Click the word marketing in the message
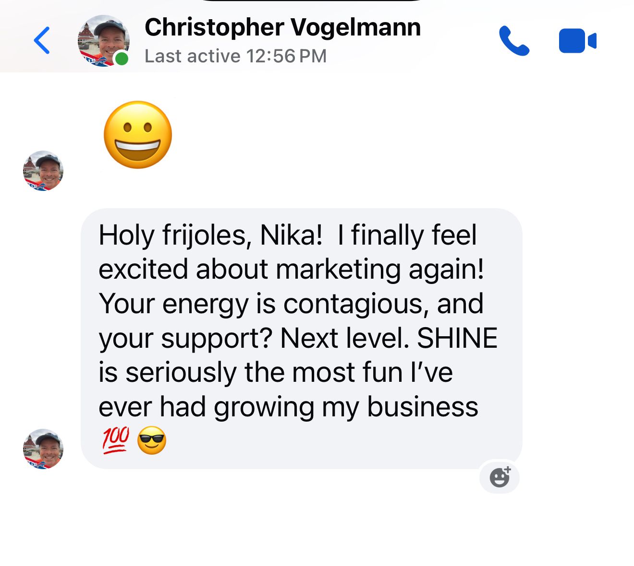The height and width of the screenshot is (566, 634). (338, 270)
